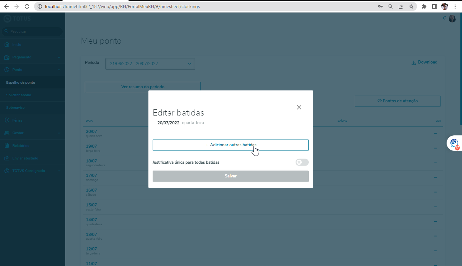Open Sobreaviso submenu item

click(32, 107)
